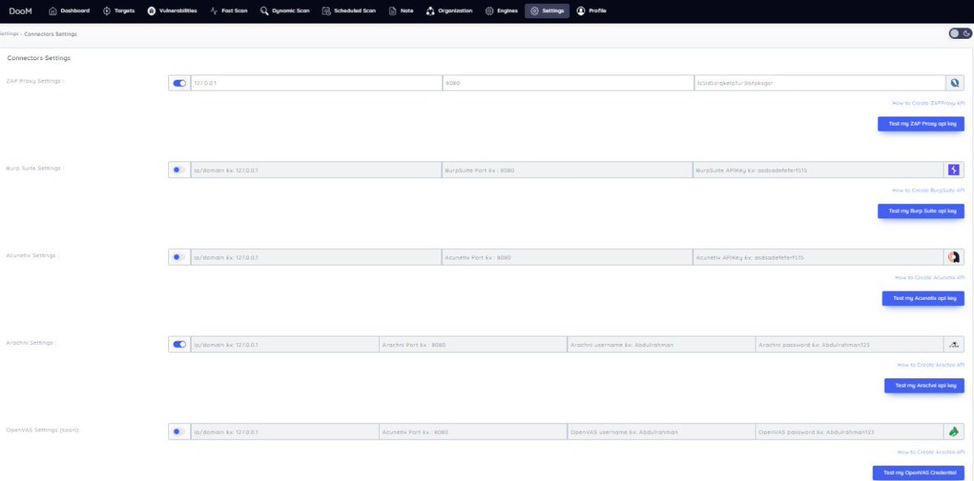Go to Targets using its crosshair icon

coord(107,11)
